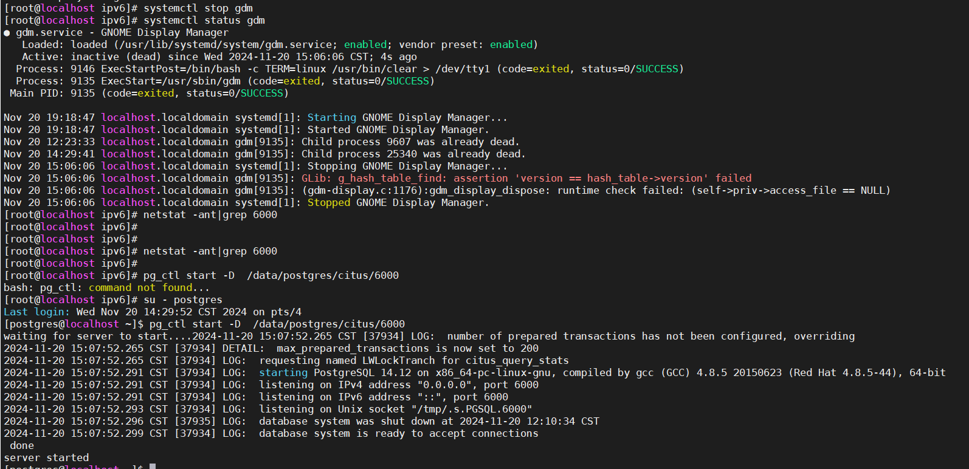Click the block cursor at the last prompt

(x=153, y=467)
